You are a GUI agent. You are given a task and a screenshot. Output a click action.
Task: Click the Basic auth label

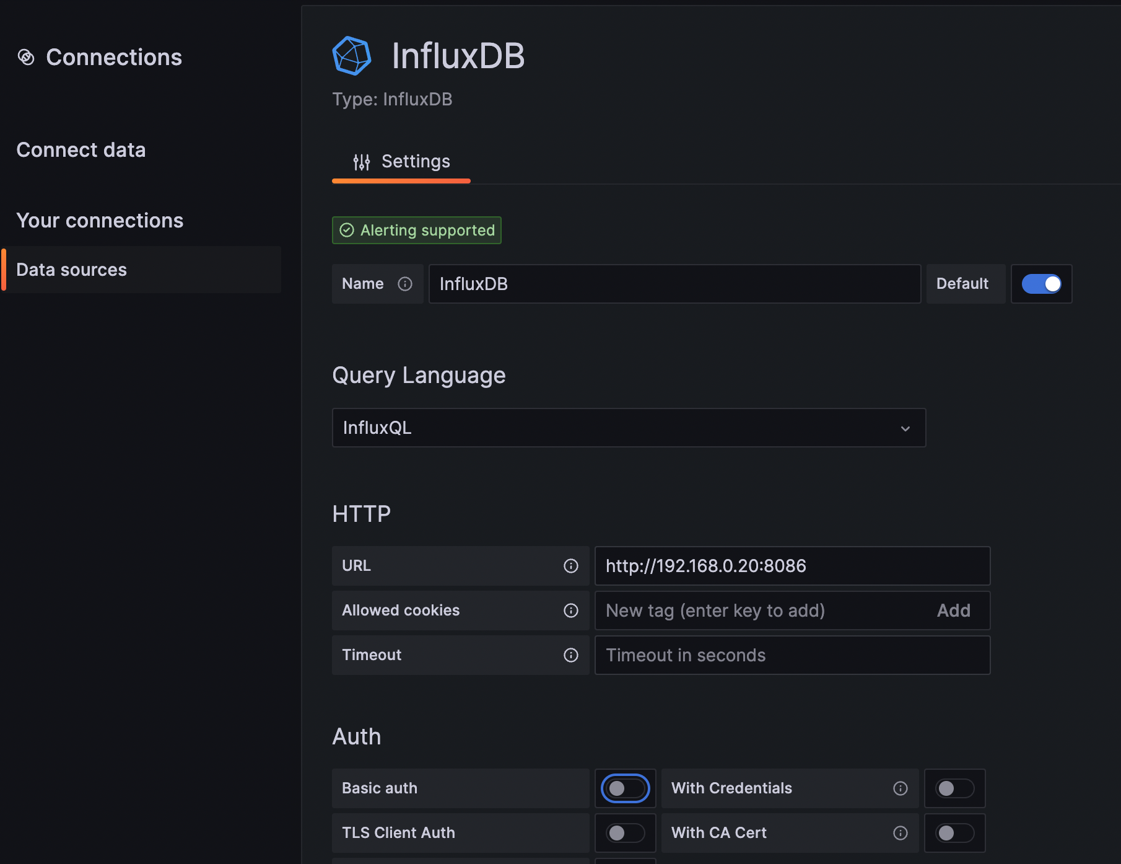pos(380,788)
